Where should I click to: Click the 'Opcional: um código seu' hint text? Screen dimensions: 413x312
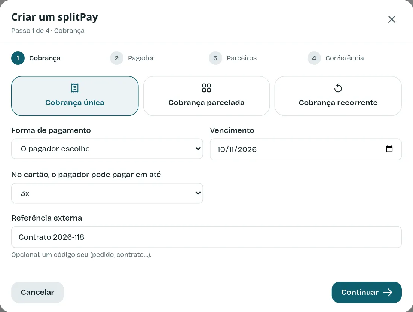point(82,255)
